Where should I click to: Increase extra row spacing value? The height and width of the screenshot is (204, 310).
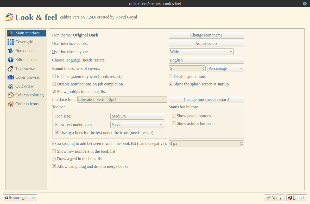point(242,142)
